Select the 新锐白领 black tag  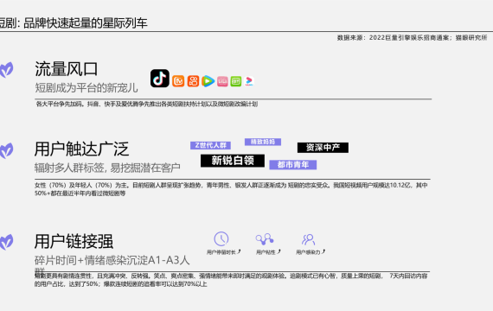coord(233,161)
